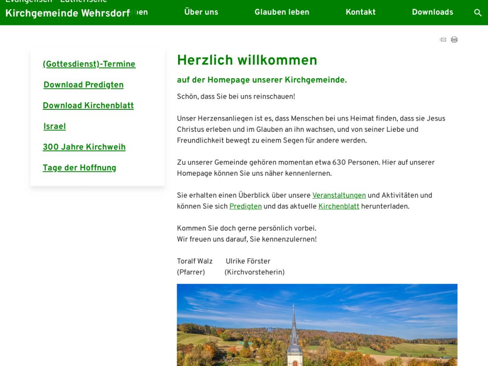Click the send-by-email envelope icon
This screenshot has width=488, height=366.
tap(443, 40)
